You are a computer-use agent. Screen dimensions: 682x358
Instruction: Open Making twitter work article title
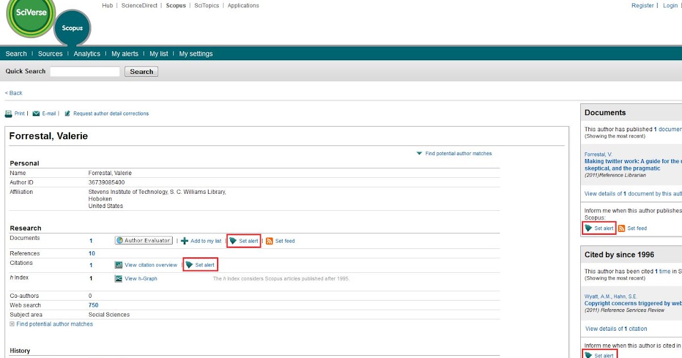633,165
